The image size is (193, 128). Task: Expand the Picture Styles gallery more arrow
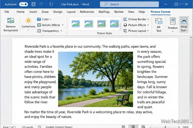pos(121,28)
